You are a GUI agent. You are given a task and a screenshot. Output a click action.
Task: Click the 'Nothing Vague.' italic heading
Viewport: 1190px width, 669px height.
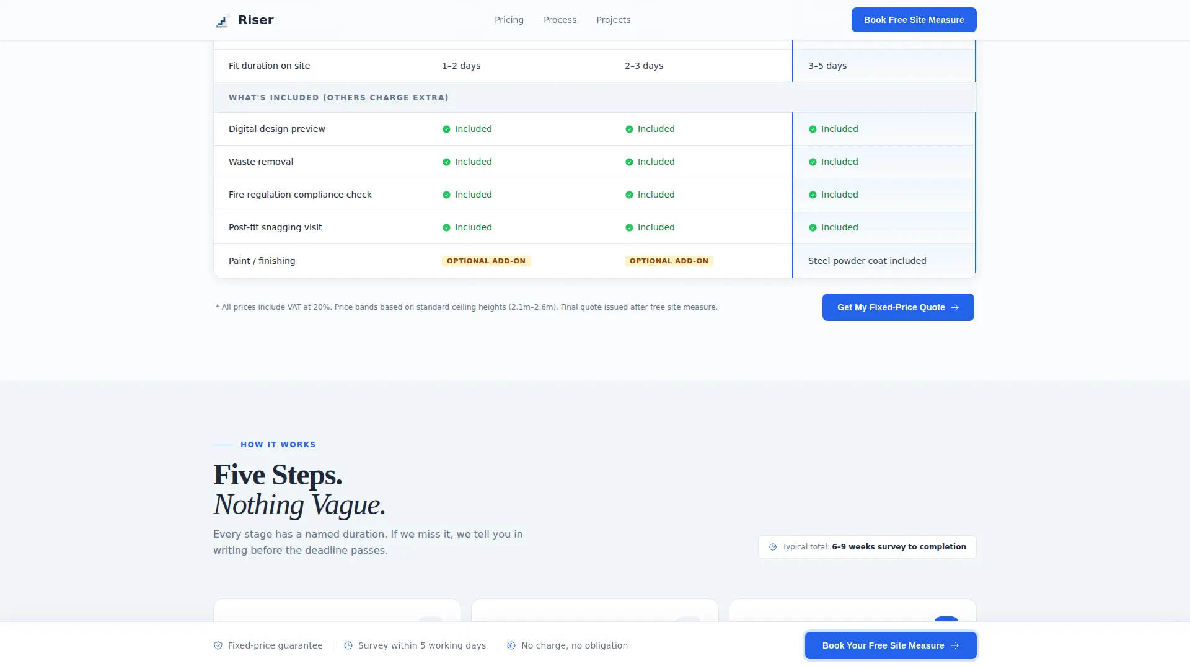click(299, 505)
